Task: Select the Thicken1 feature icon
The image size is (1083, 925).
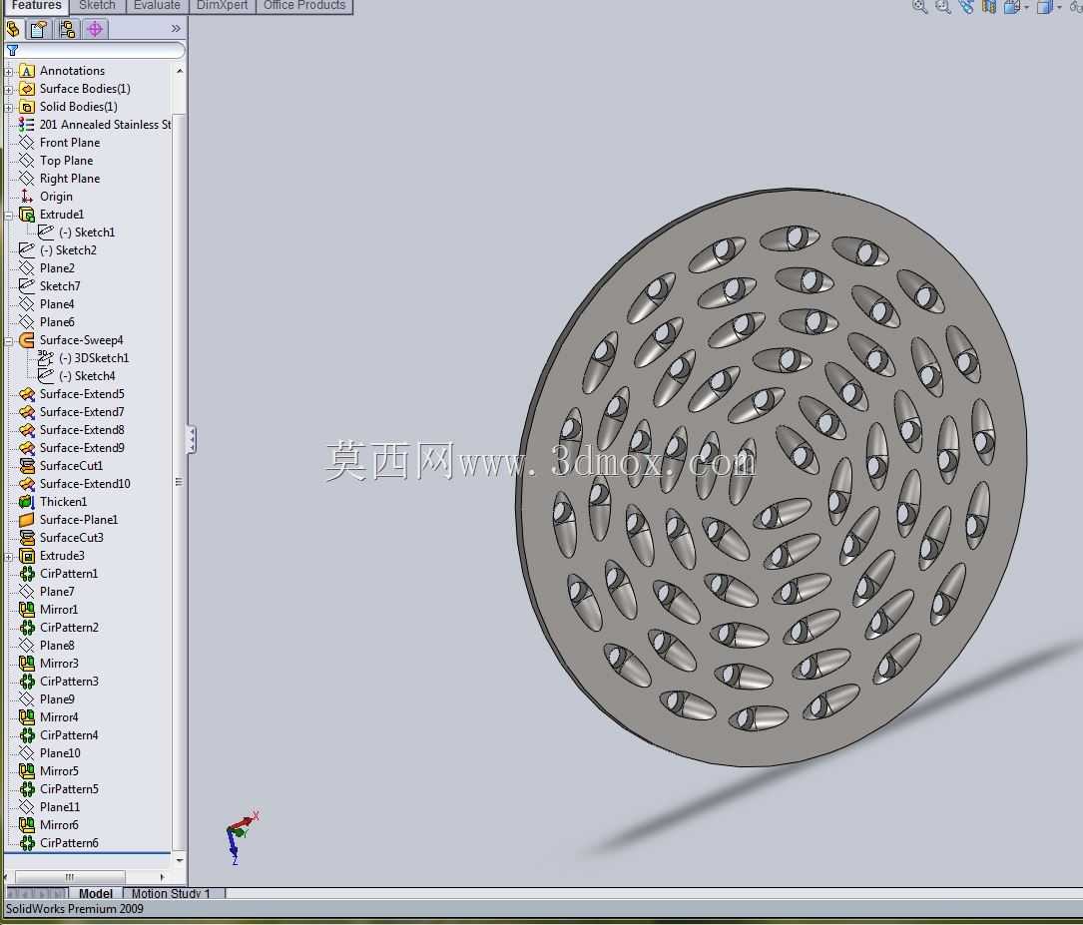Action: pyautogui.click(x=26, y=501)
